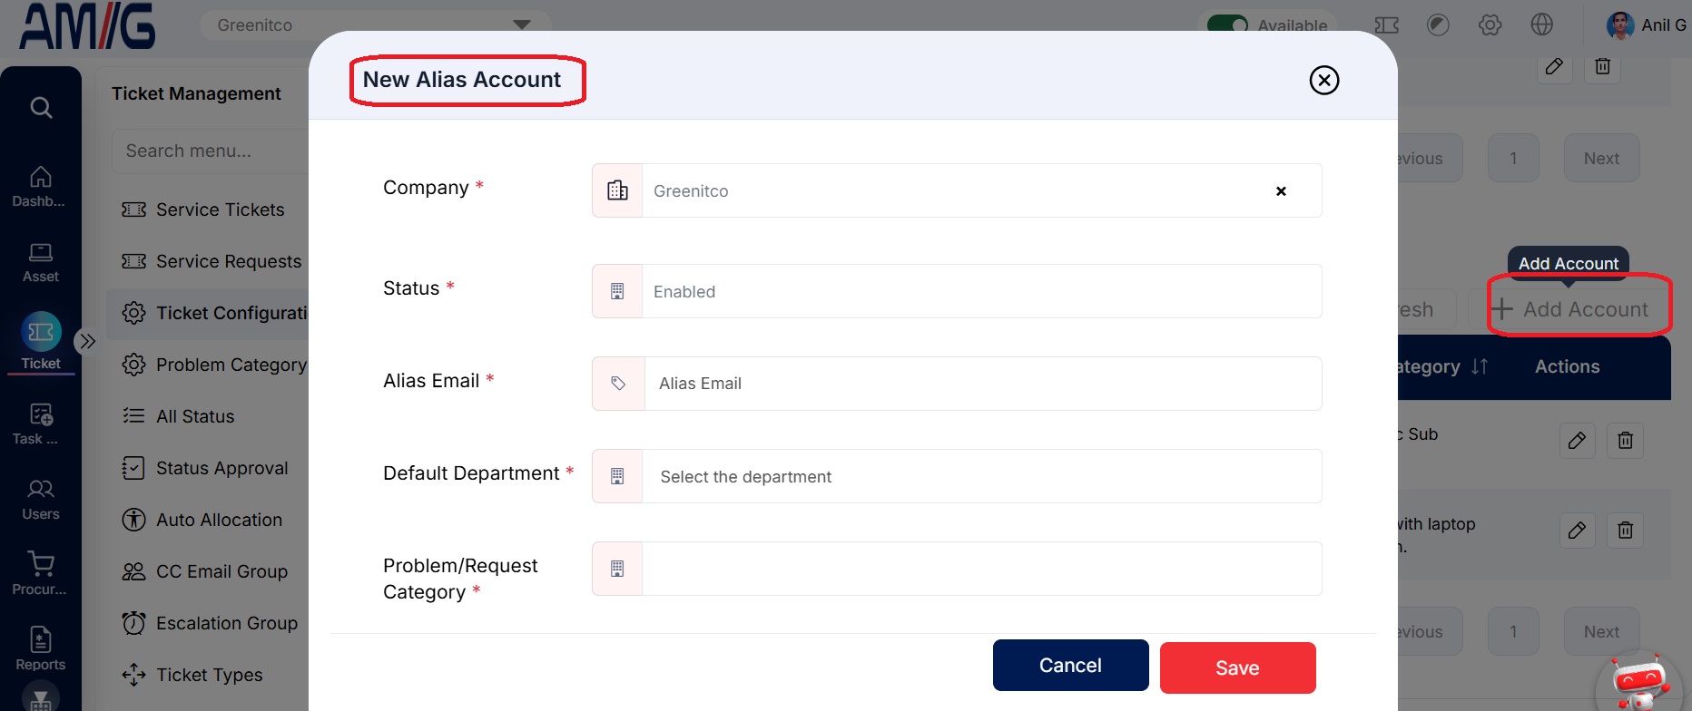Open the search icon in left sidebar
Screen dimensions: 1692x711
pyautogui.click(x=41, y=107)
